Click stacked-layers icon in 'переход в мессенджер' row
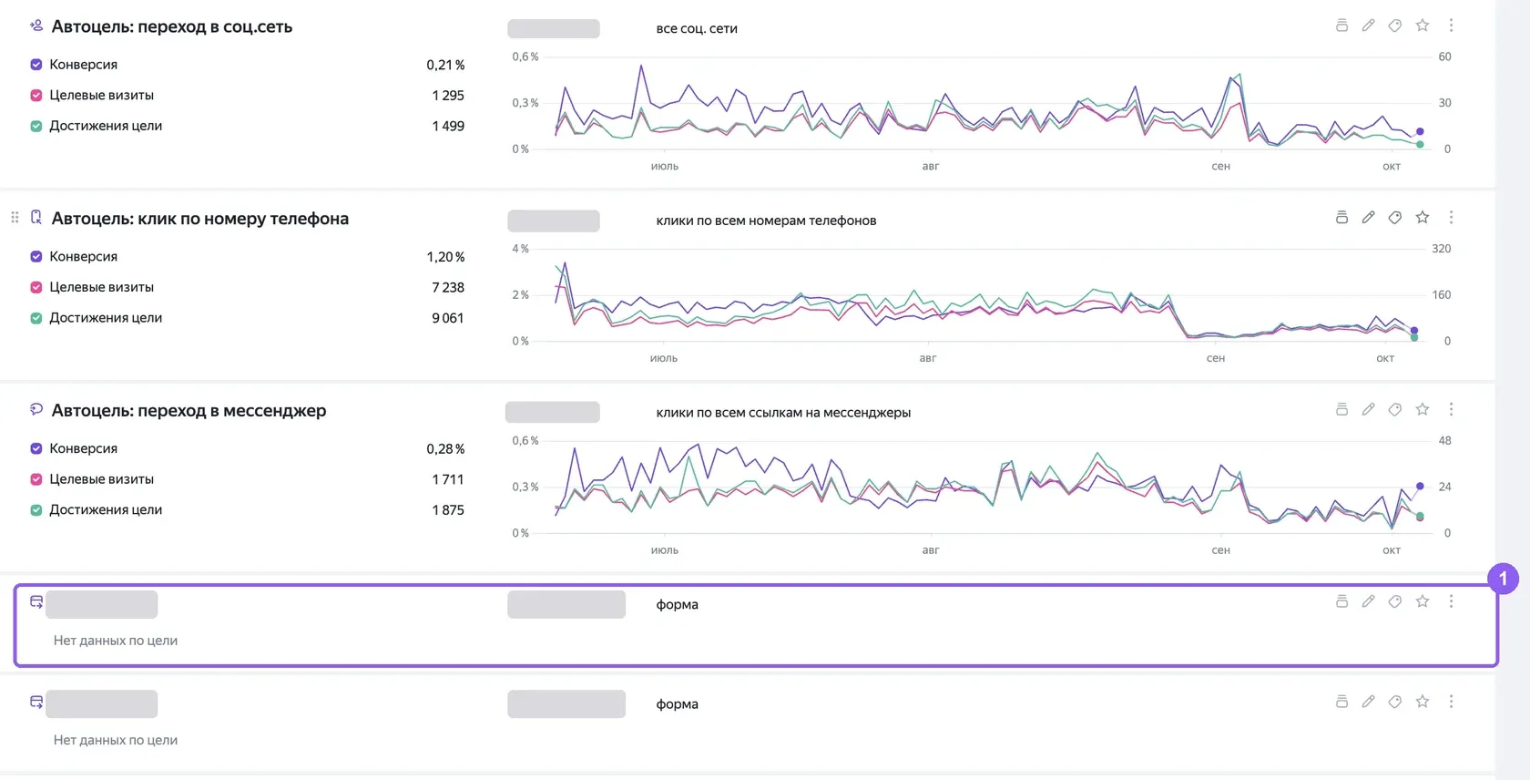Viewport: 1530px width, 780px height. (x=1341, y=410)
